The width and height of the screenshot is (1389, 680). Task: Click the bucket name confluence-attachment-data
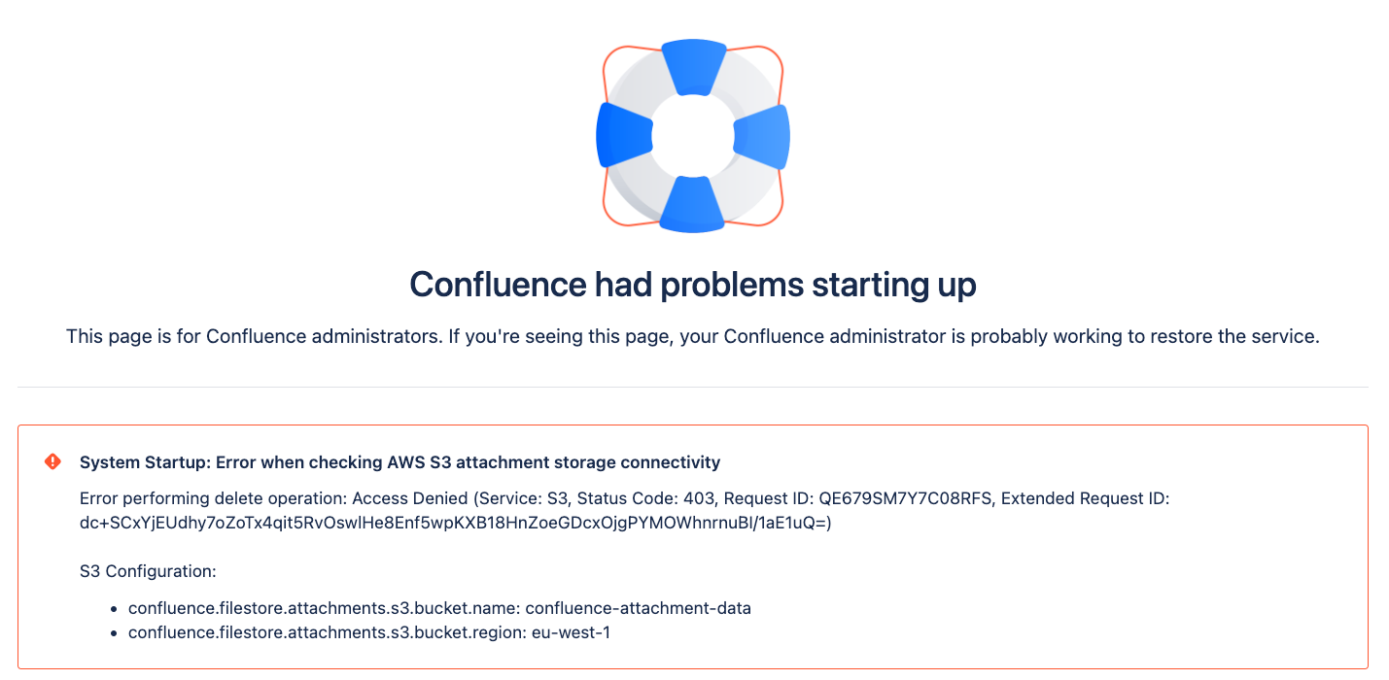[638, 609]
